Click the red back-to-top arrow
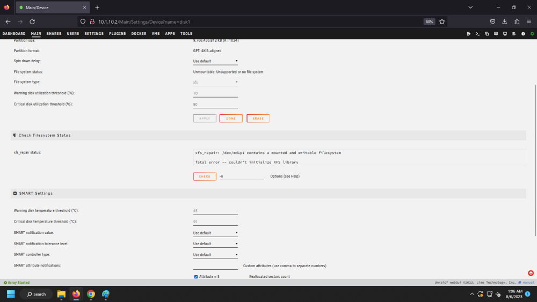This screenshot has width=537, height=302. [531, 273]
